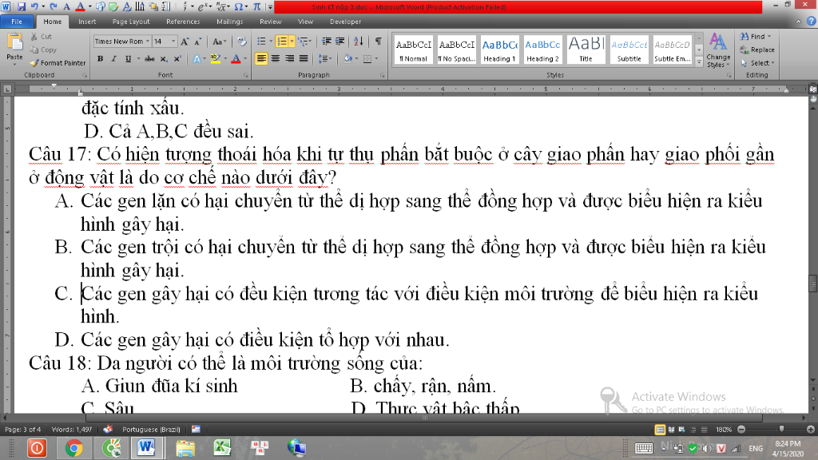
Task: Click the Change Styles icon
Action: point(718,50)
